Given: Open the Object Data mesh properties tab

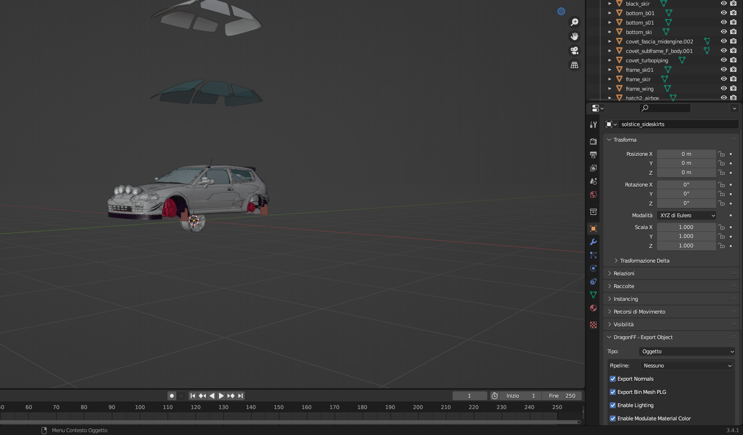Looking at the screenshot, I should point(593,295).
